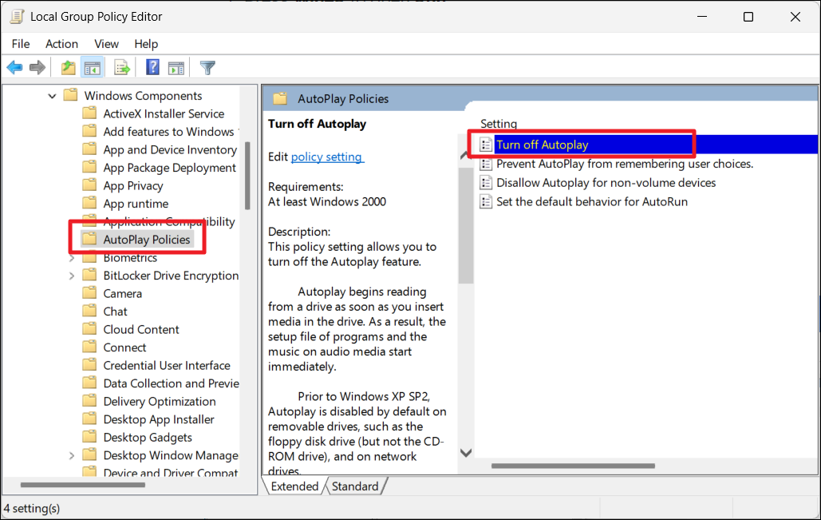Open the View menu
The width and height of the screenshot is (821, 520).
106,44
